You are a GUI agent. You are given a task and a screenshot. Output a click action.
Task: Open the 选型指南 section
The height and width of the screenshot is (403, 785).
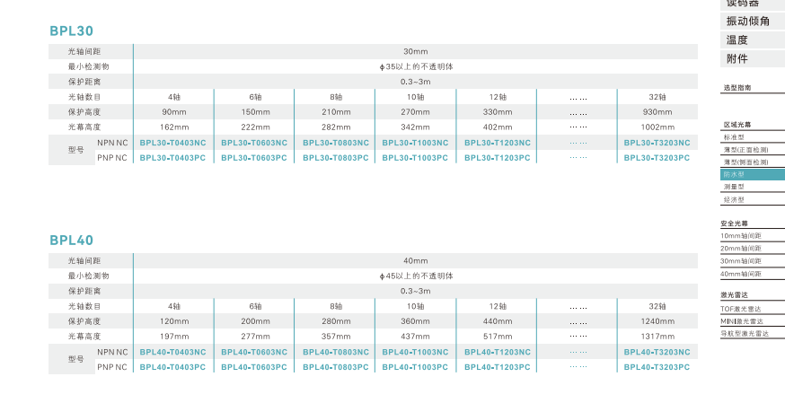click(737, 88)
